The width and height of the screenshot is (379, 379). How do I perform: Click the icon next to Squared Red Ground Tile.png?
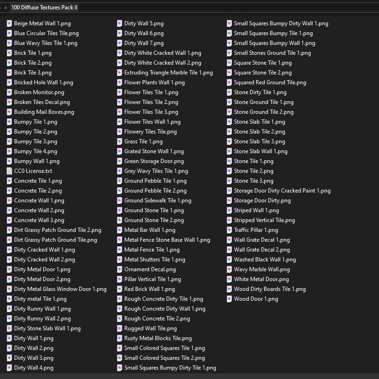click(x=229, y=82)
